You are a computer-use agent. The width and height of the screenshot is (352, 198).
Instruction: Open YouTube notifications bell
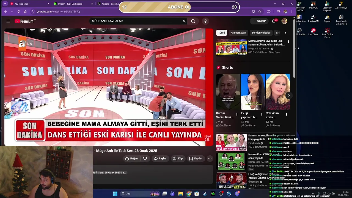[x=274, y=21]
